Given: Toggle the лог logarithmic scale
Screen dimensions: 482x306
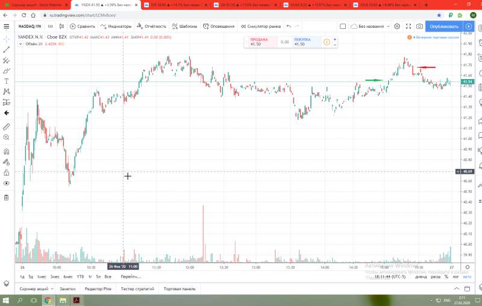Looking at the screenshot, I should [455, 276].
